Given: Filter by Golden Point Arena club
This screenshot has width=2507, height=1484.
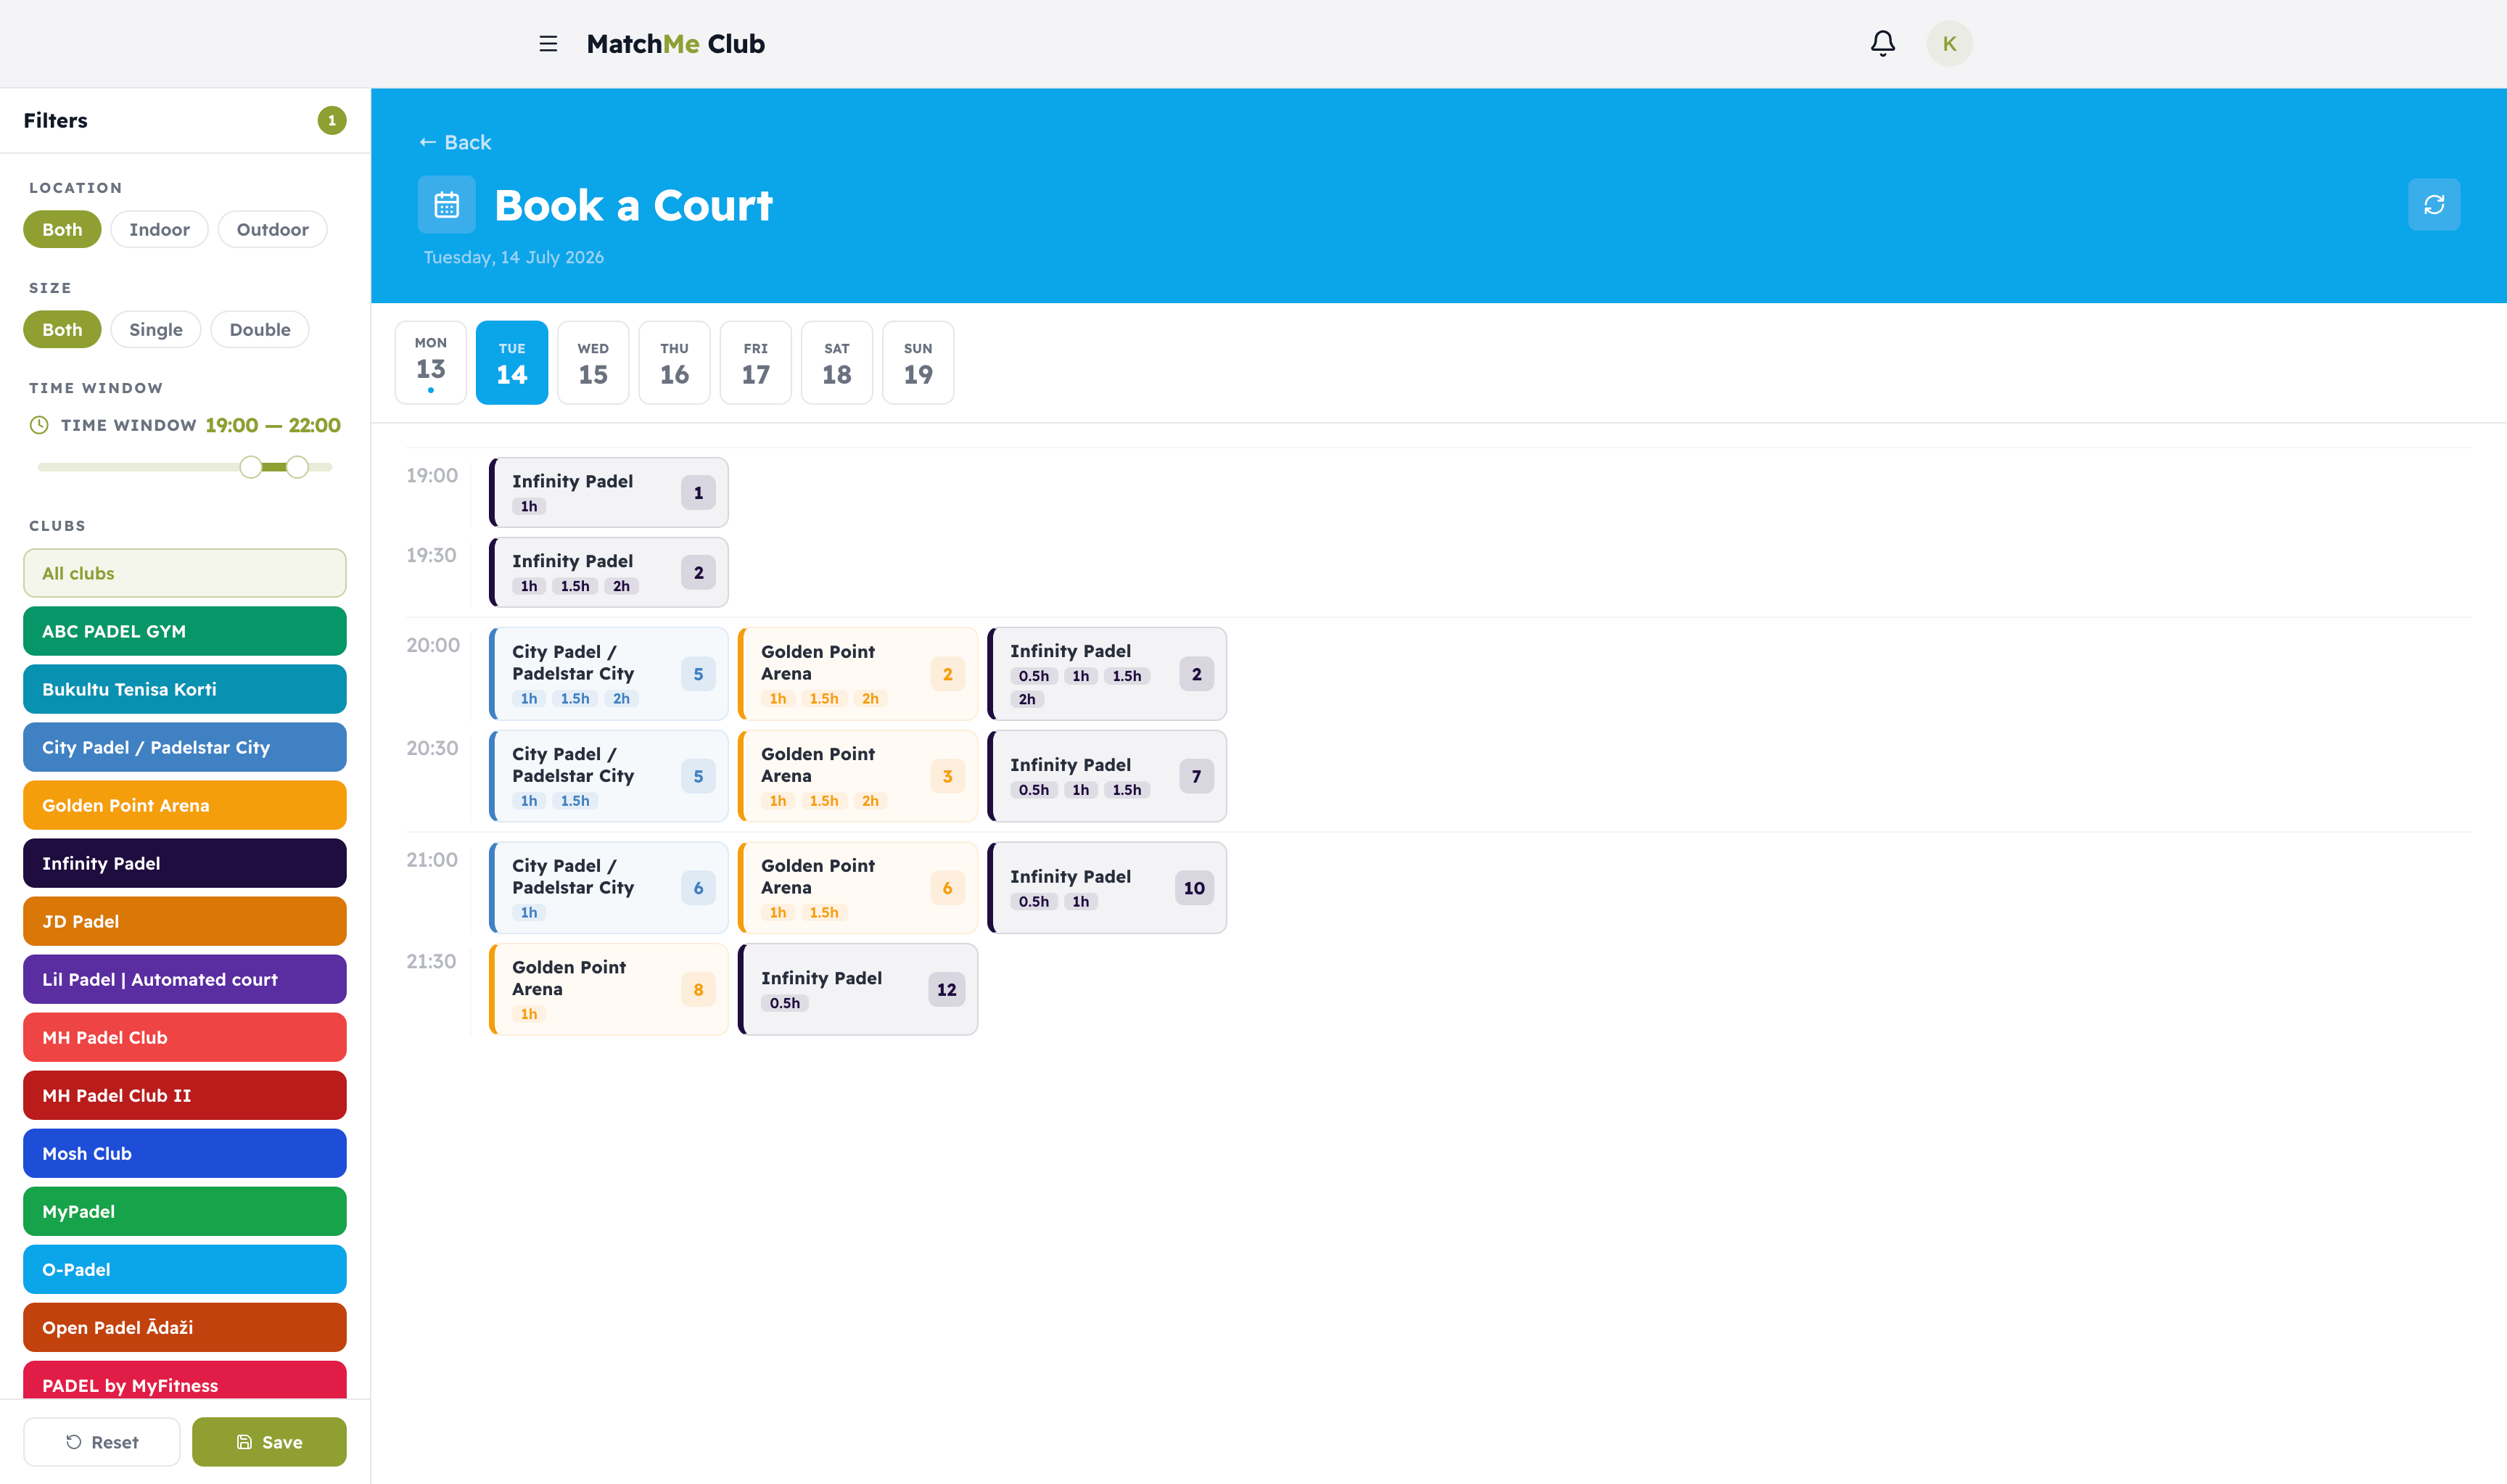Looking at the screenshot, I should pos(185,805).
